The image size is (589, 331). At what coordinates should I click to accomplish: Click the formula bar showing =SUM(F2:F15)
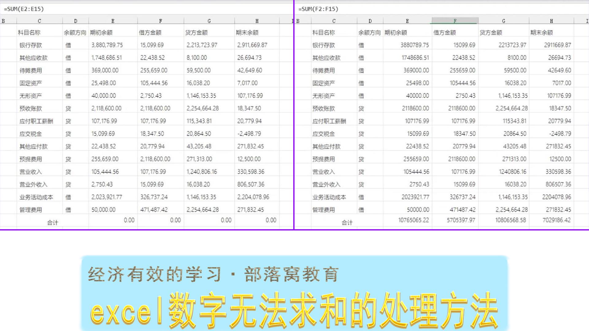coord(442,9)
